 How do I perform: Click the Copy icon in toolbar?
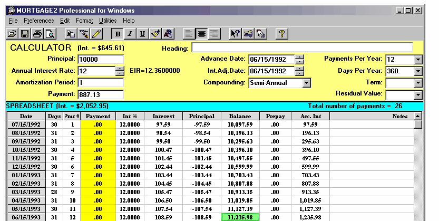click(x=70, y=34)
